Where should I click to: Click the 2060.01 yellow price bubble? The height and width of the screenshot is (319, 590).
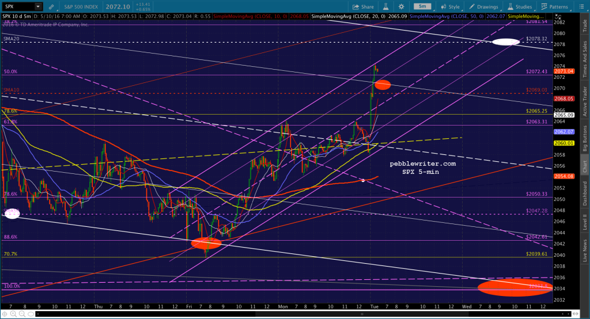tap(563, 143)
